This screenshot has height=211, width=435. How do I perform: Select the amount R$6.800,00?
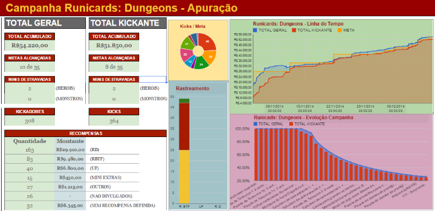pyautogui.click(x=70, y=168)
